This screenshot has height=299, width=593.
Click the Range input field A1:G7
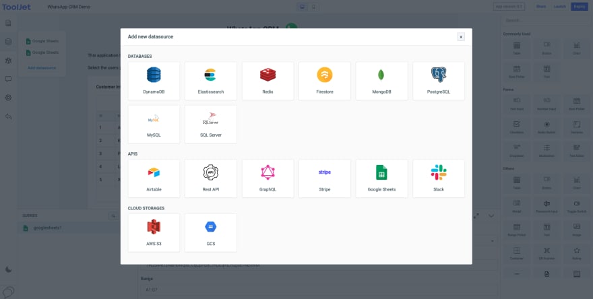319,290
